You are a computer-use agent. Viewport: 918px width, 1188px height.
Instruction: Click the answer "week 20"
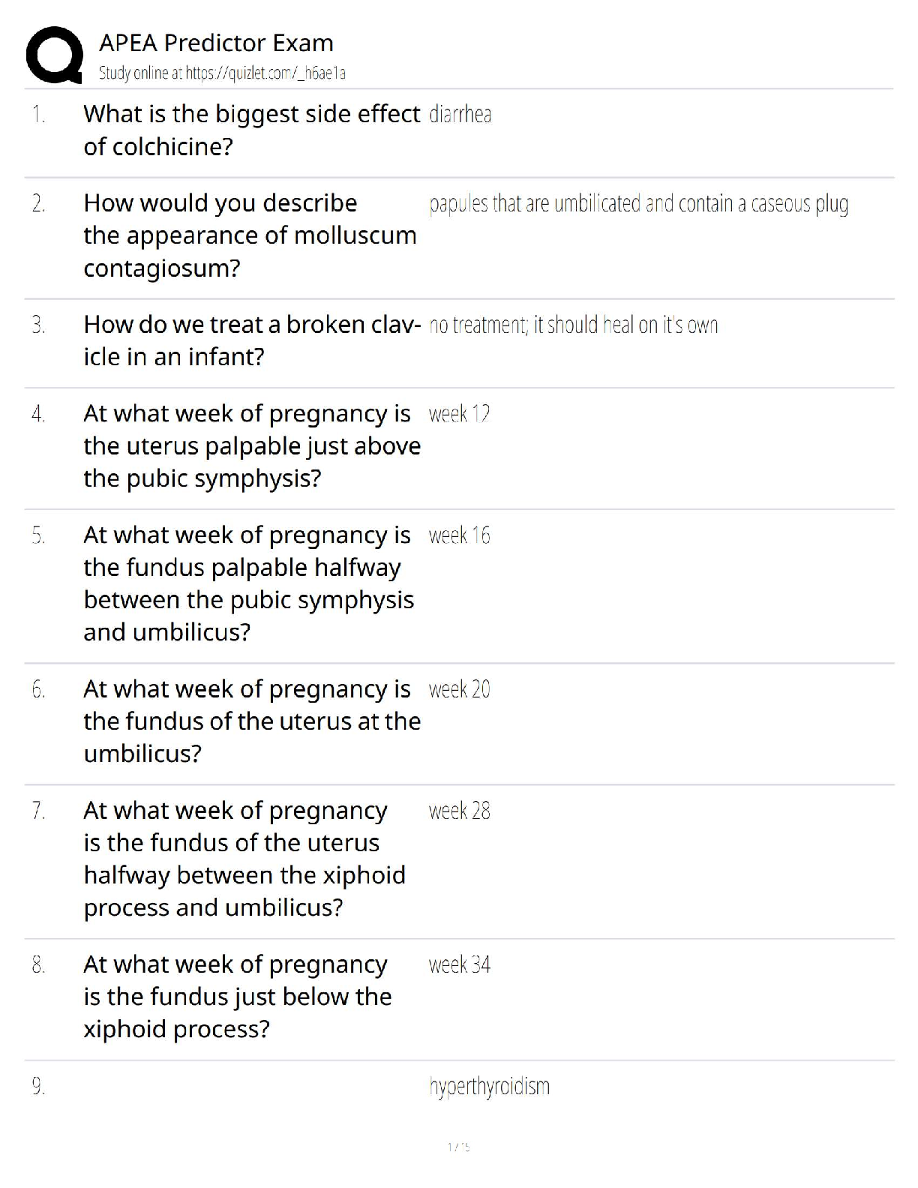pyautogui.click(x=459, y=689)
